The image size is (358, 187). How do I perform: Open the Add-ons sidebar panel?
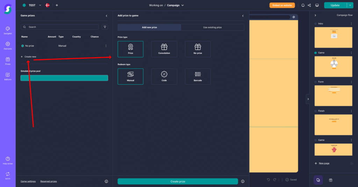pyautogui.click(x=8, y=76)
